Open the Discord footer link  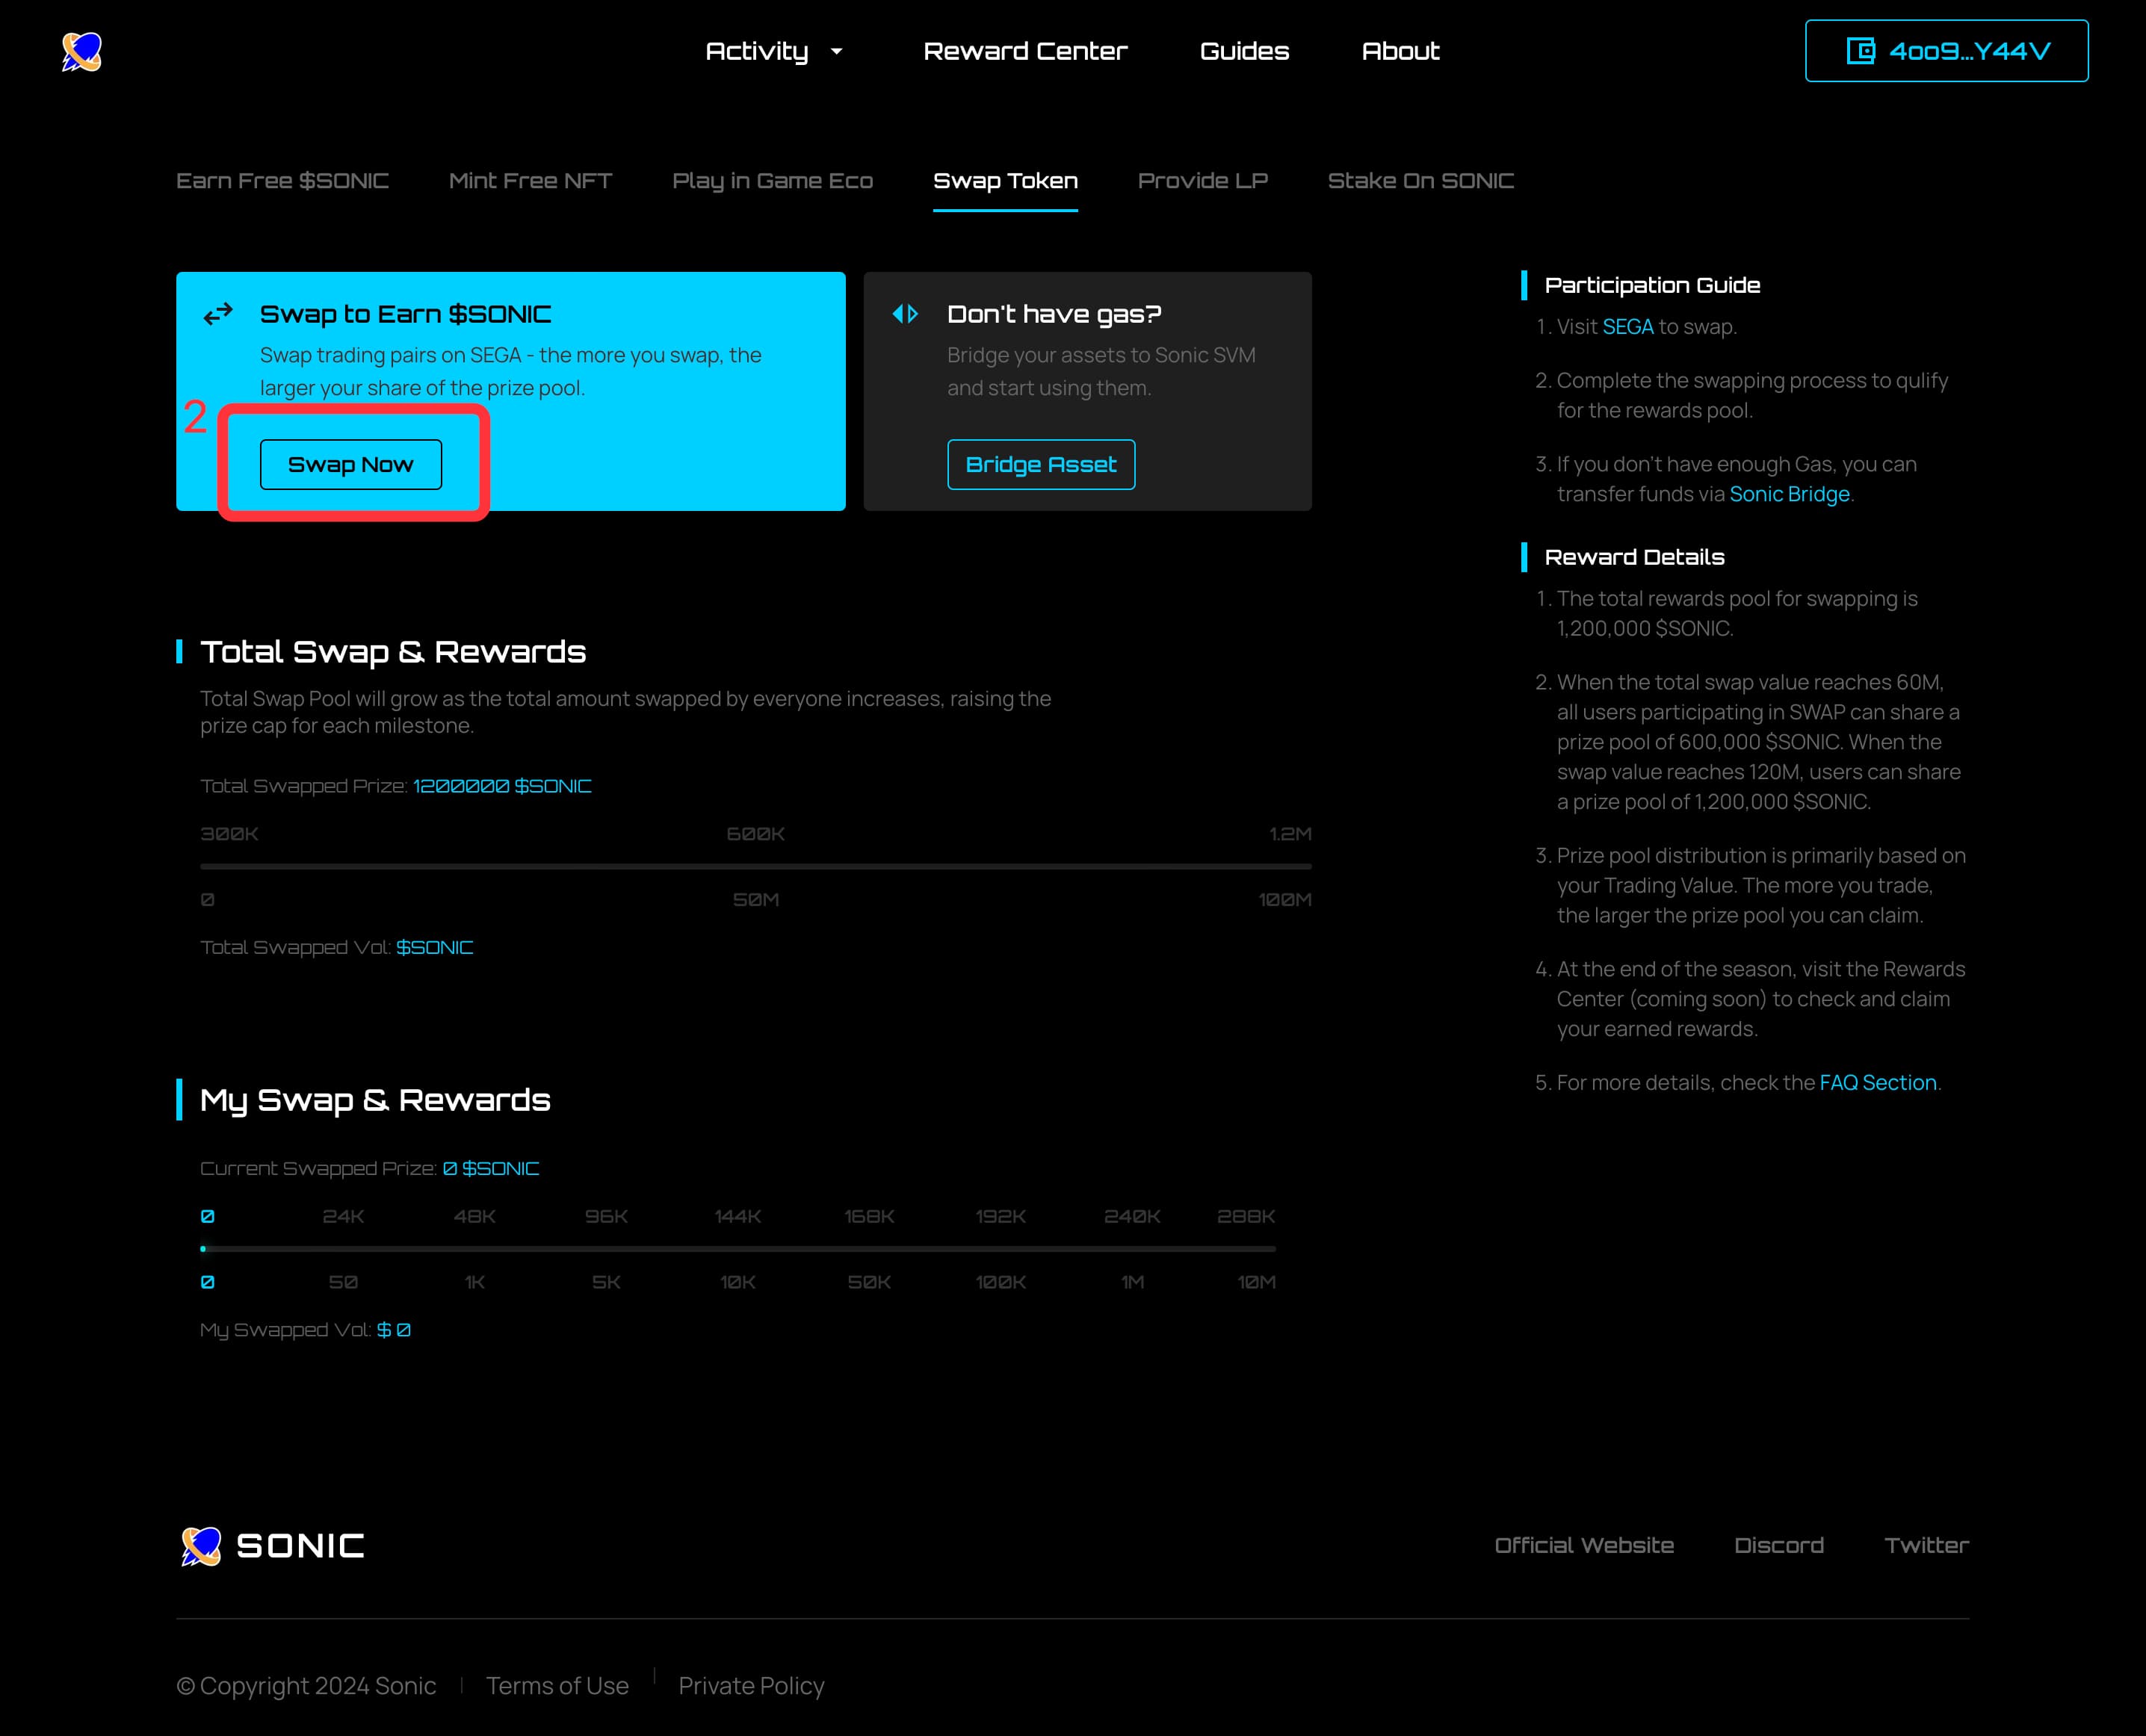tap(1779, 1546)
